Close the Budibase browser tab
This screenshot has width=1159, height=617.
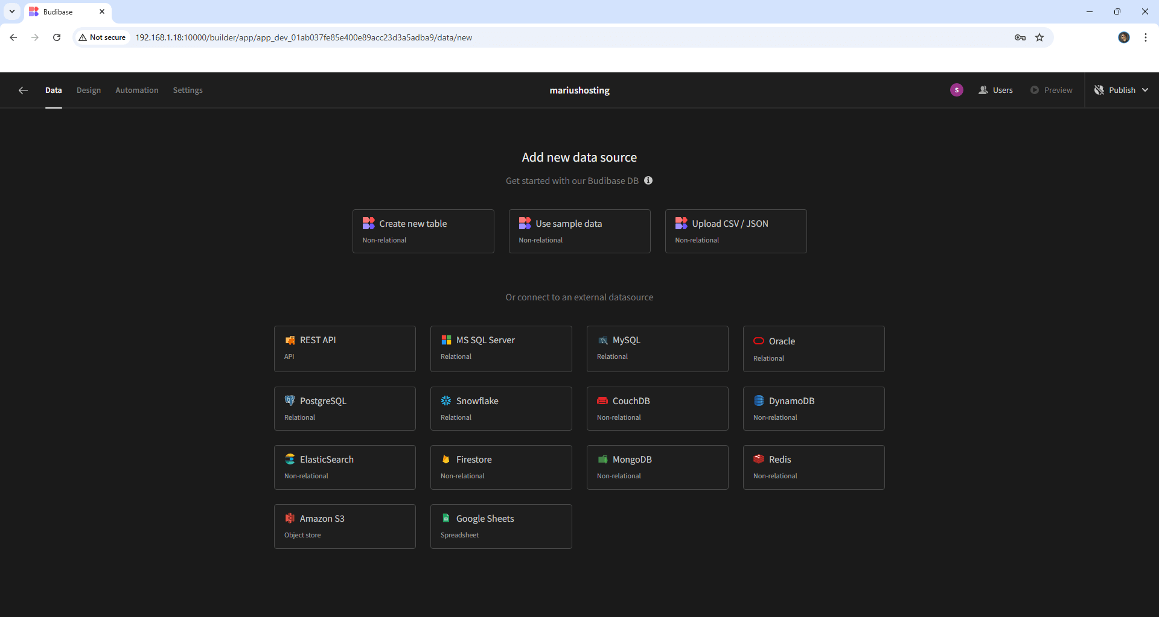[102, 11]
